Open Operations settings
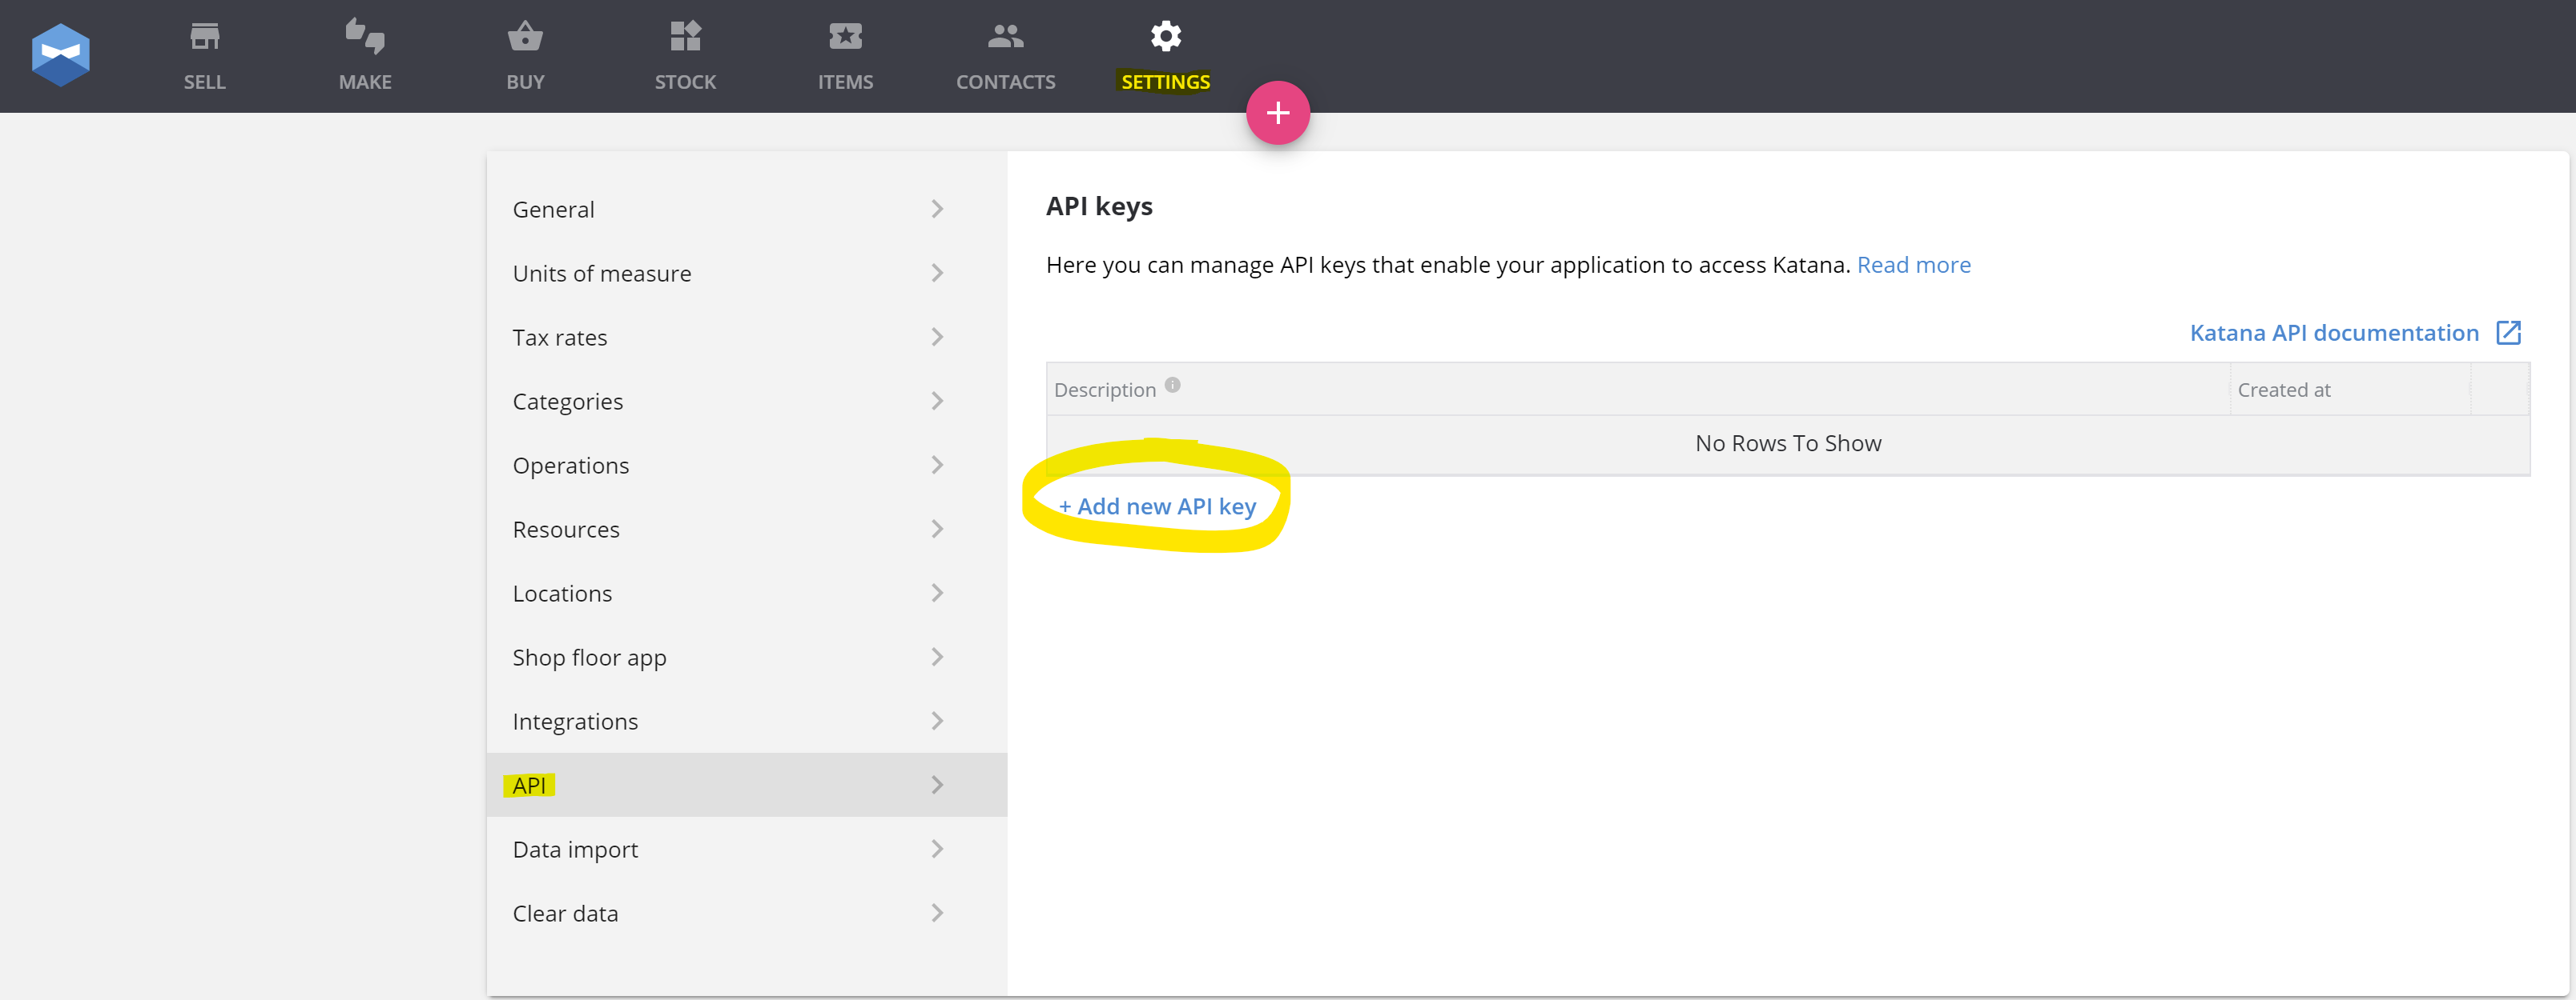Screen dimensions: 2576x1000 (x=747, y=465)
